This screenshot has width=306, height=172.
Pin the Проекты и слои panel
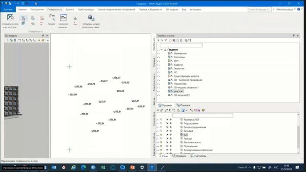[x=294, y=35]
